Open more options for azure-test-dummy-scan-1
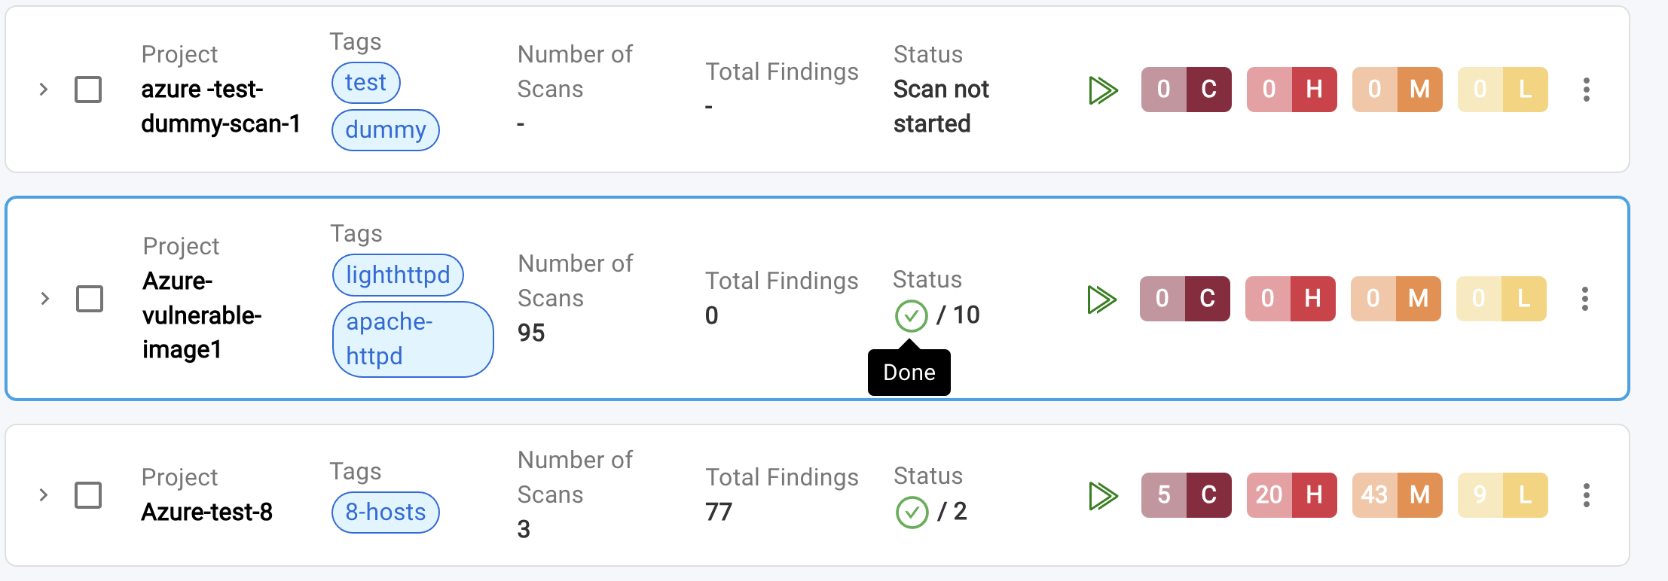This screenshot has height=581, width=1668. (x=1586, y=90)
